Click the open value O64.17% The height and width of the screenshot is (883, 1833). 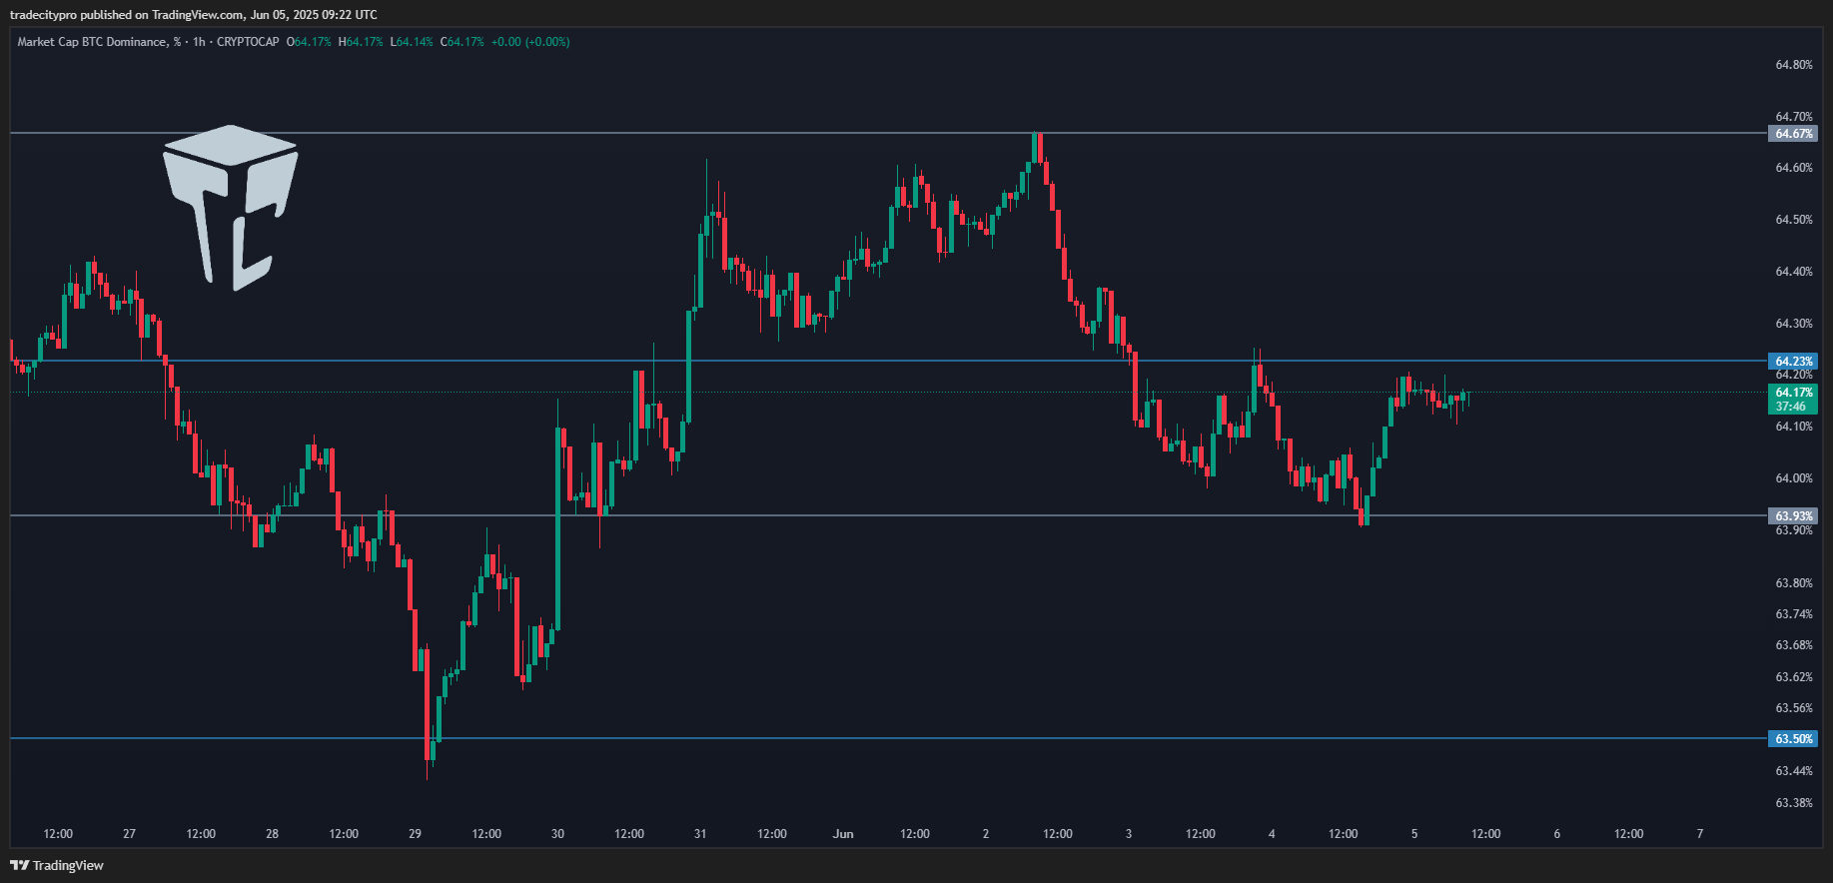click(309, 42)
